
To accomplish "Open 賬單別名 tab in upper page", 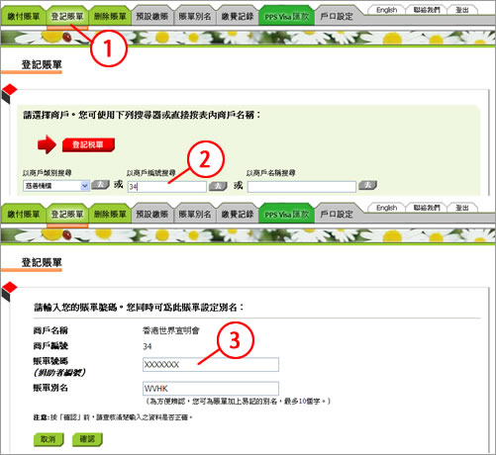I will 195,17.
